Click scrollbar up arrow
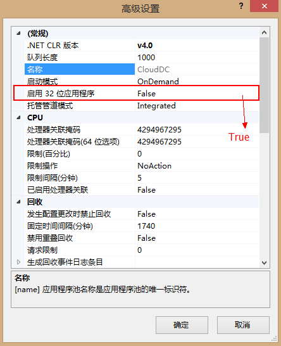The width and height of the screenshot is (281, 346). coord(264,33)
